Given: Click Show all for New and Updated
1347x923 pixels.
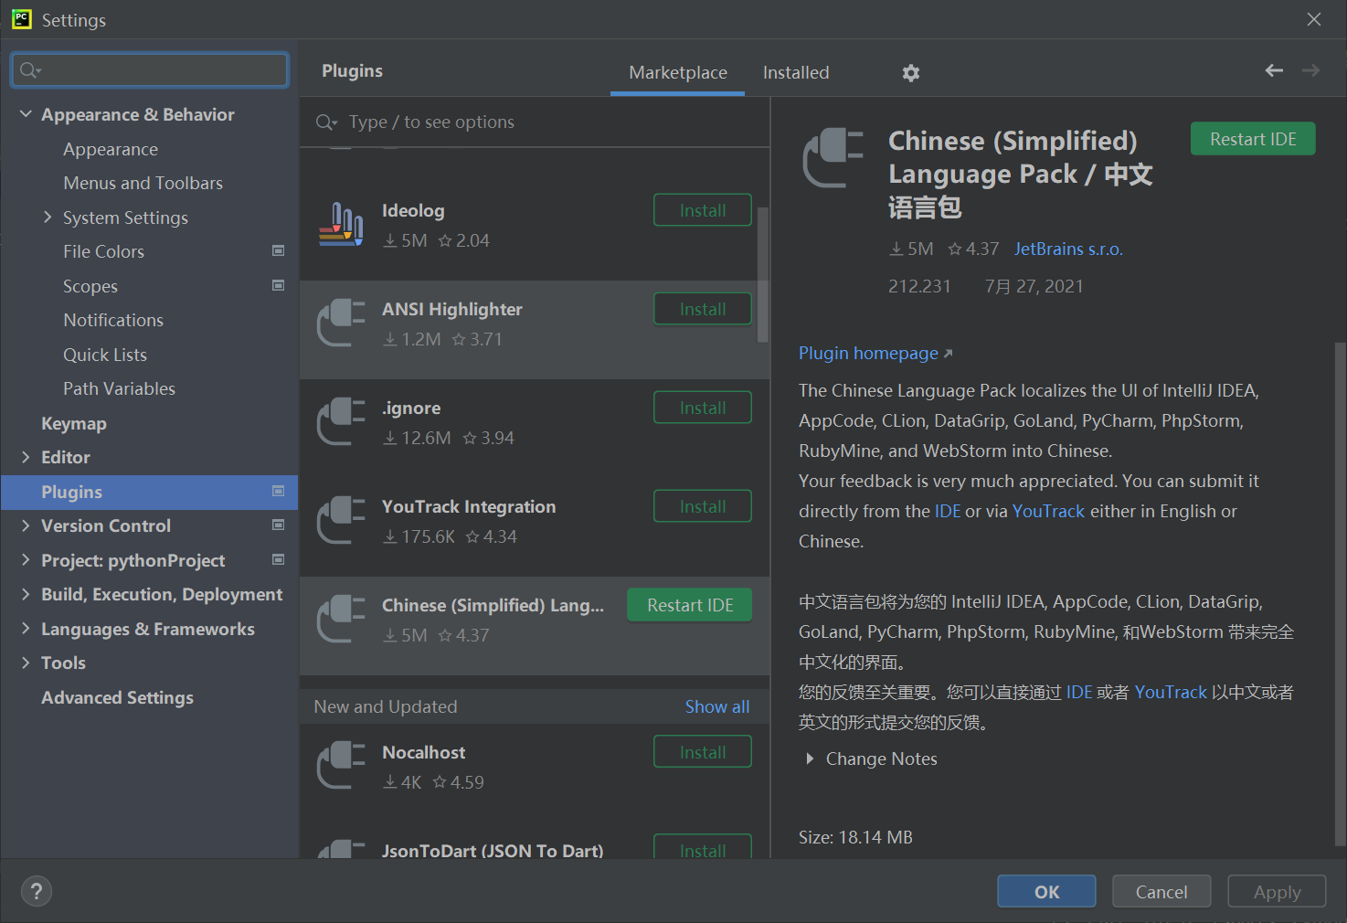Looking at the screenshot, I should 717,706.
